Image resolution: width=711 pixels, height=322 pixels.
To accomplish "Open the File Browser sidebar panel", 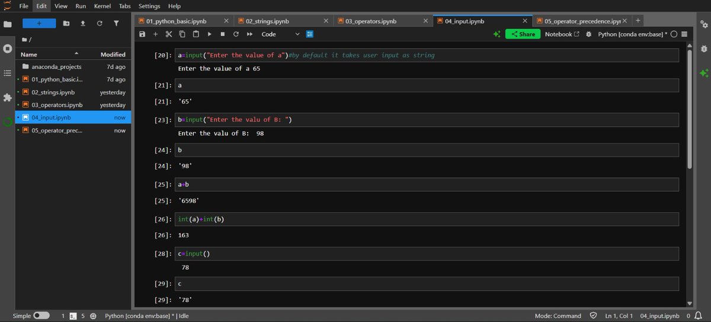I will coord(8,24).
